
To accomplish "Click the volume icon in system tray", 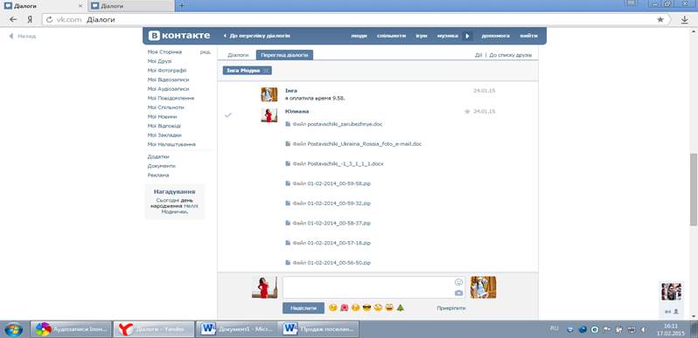I will click(643, 329).
